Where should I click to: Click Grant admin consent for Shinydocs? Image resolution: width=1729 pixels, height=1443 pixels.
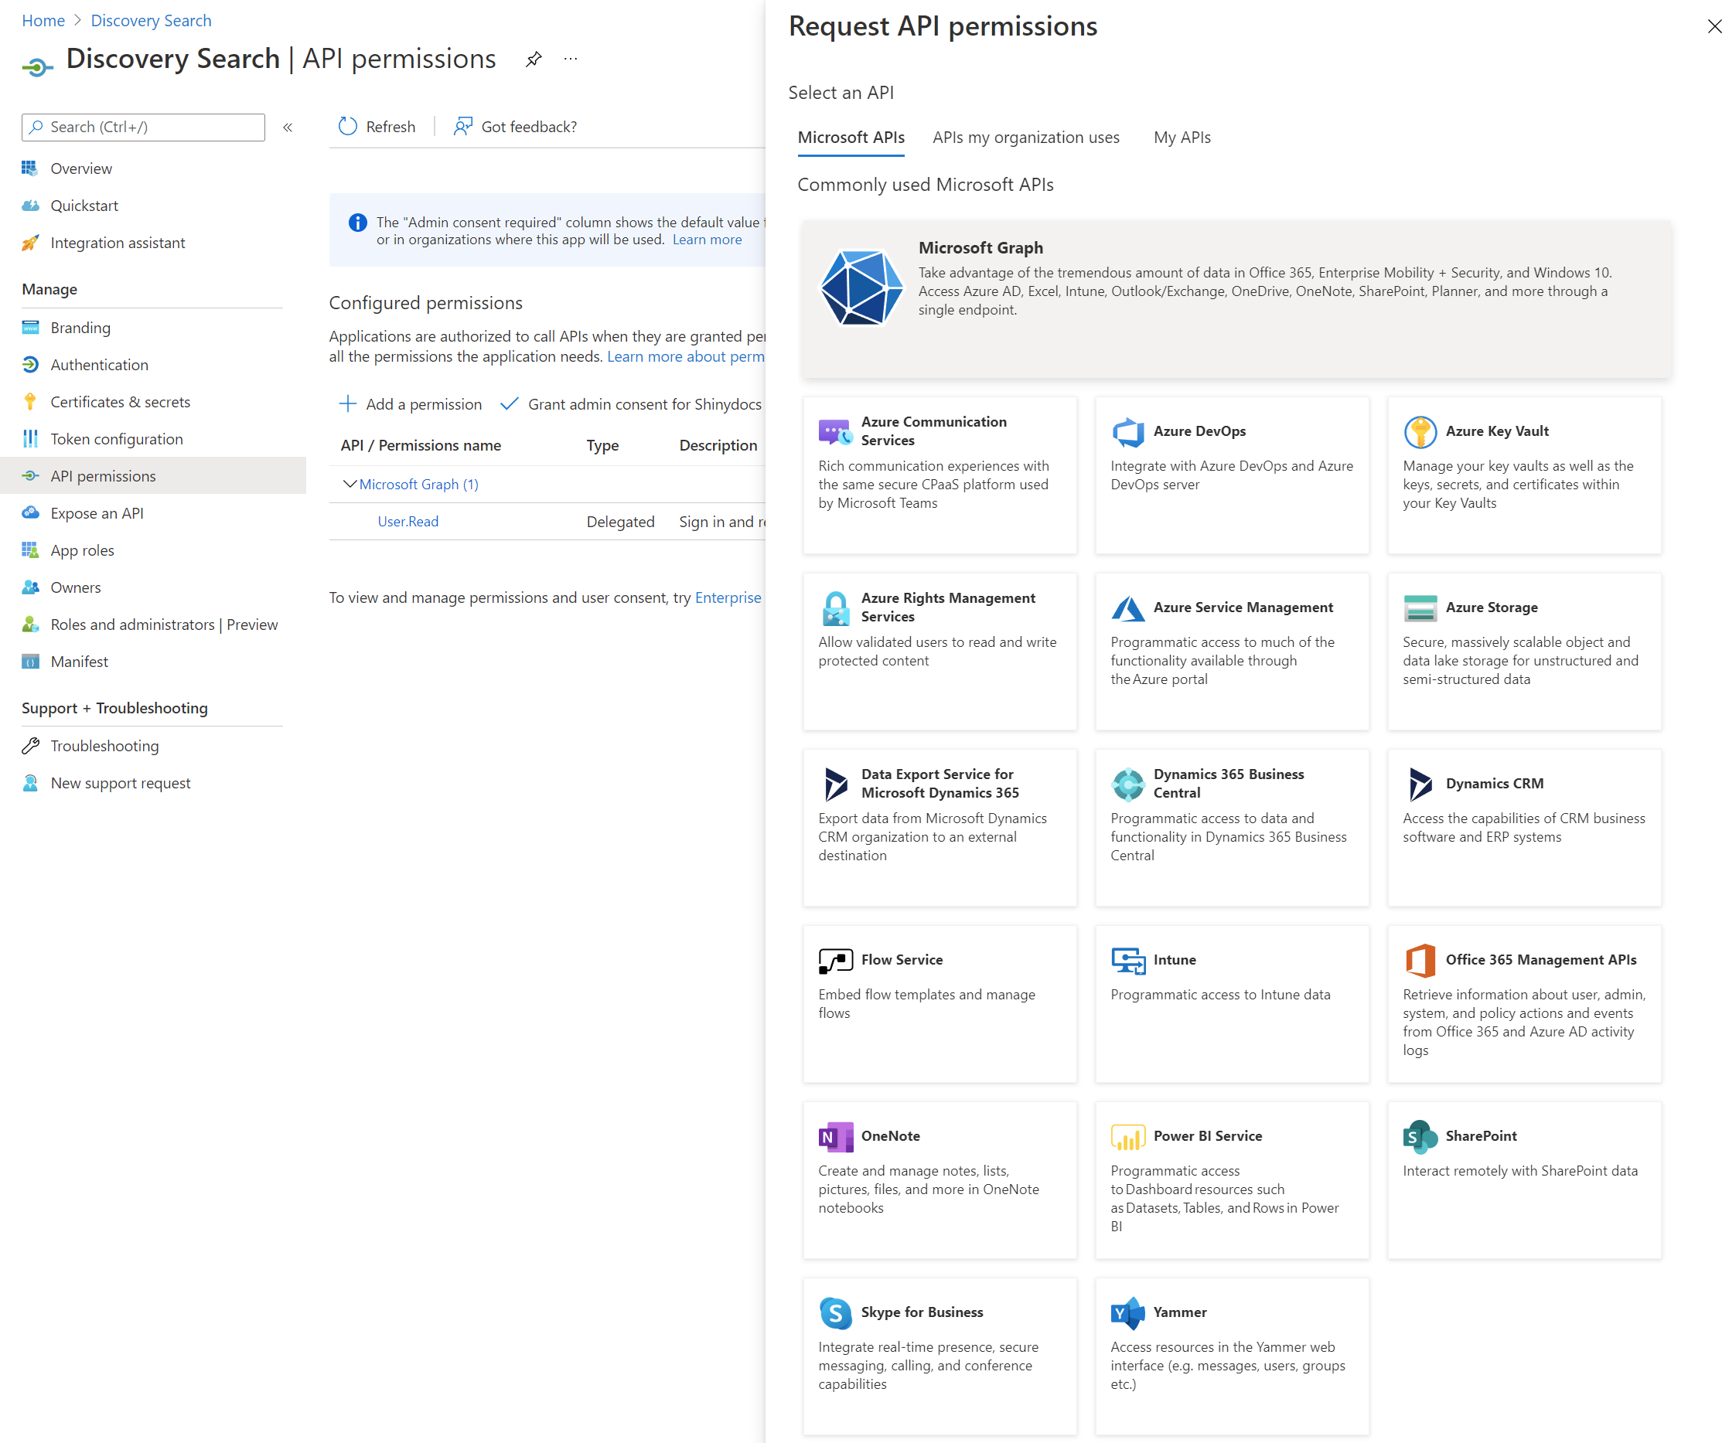click(632, 404)
